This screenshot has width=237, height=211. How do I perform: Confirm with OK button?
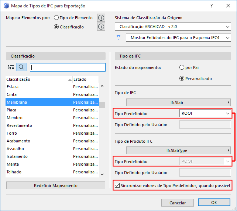(214, 203)
